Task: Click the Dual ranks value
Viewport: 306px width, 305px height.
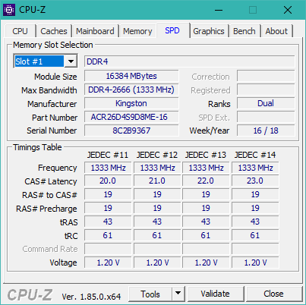Action: [266, 103]
